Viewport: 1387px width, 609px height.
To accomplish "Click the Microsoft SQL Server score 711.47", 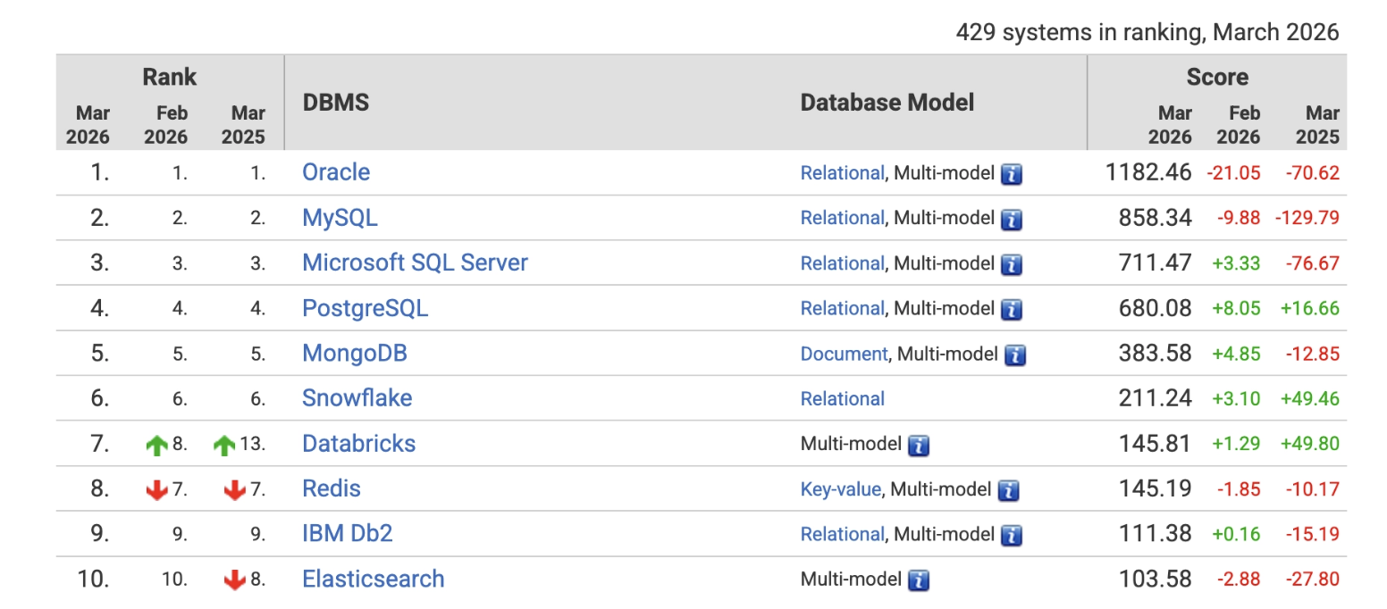I will pos(1155,263).
